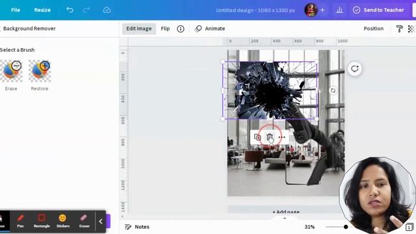Select the Rectangle annotation tool
The height and width of the screenshot is (234, 416).
42,221
